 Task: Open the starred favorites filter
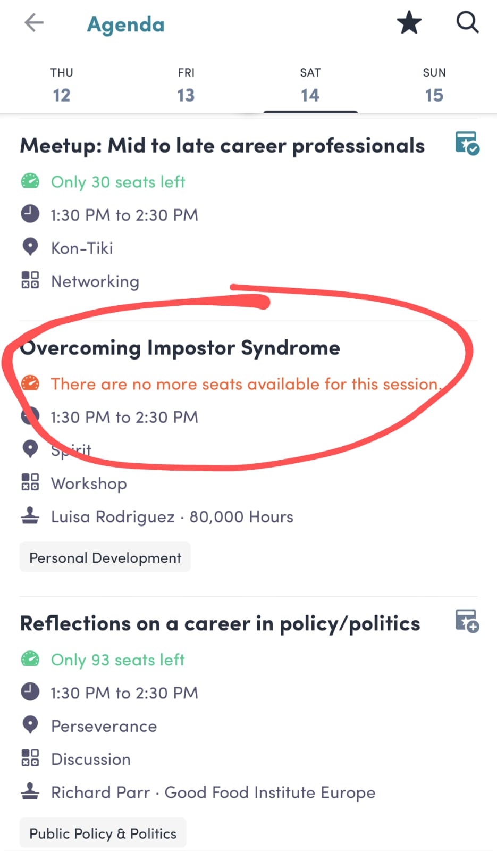409,23
